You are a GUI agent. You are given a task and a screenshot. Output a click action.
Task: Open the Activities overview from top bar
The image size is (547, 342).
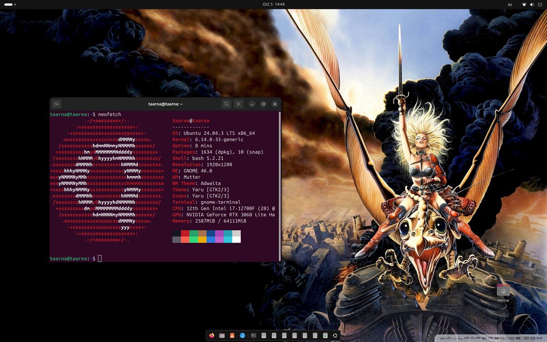click(x=10, y=4)
